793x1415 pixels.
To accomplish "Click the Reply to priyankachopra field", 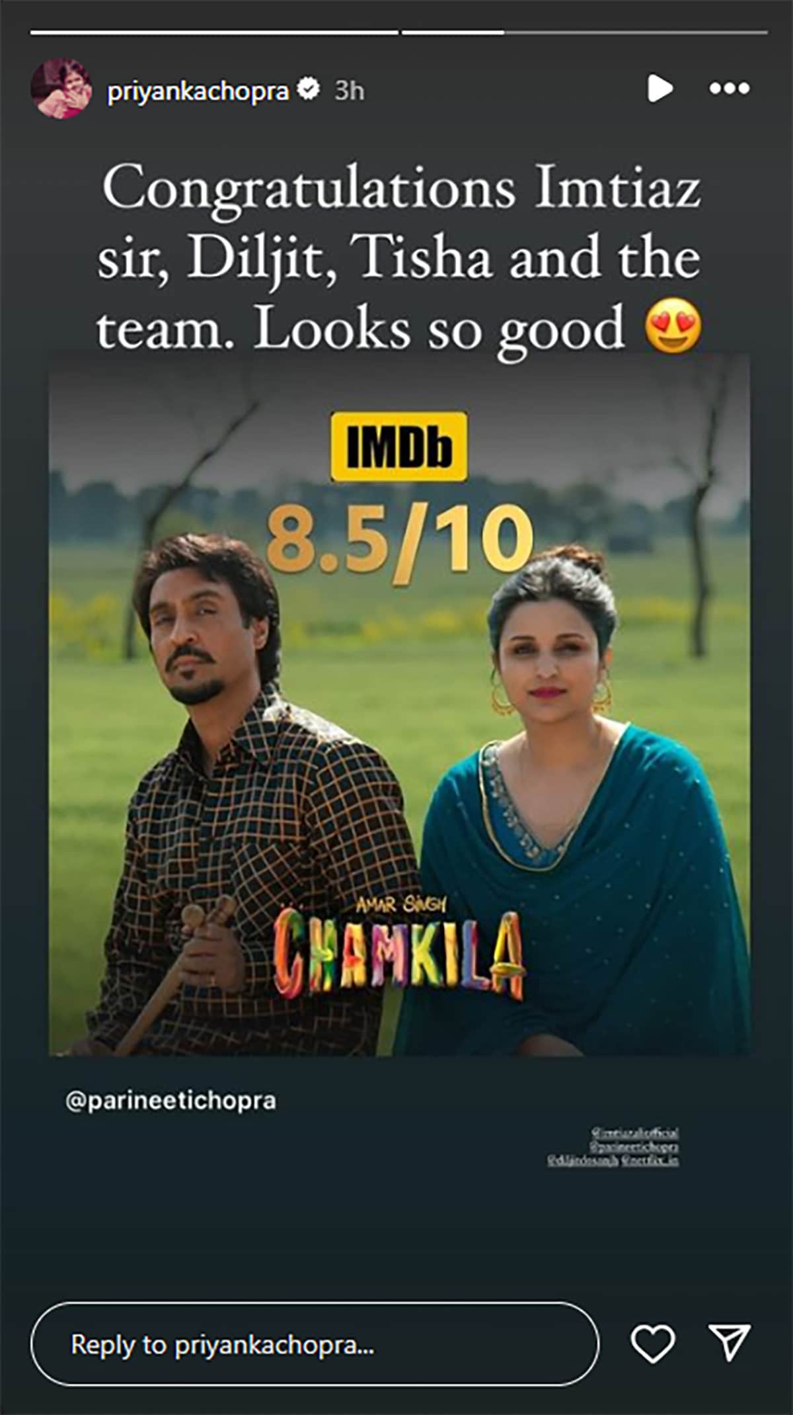I will 315,1344.
